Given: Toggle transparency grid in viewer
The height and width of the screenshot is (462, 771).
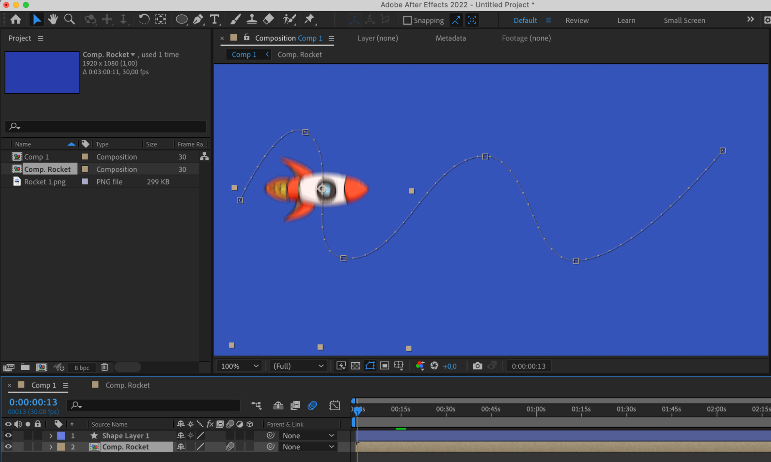Looking at the screenshot, I should [x=356, y=366].
